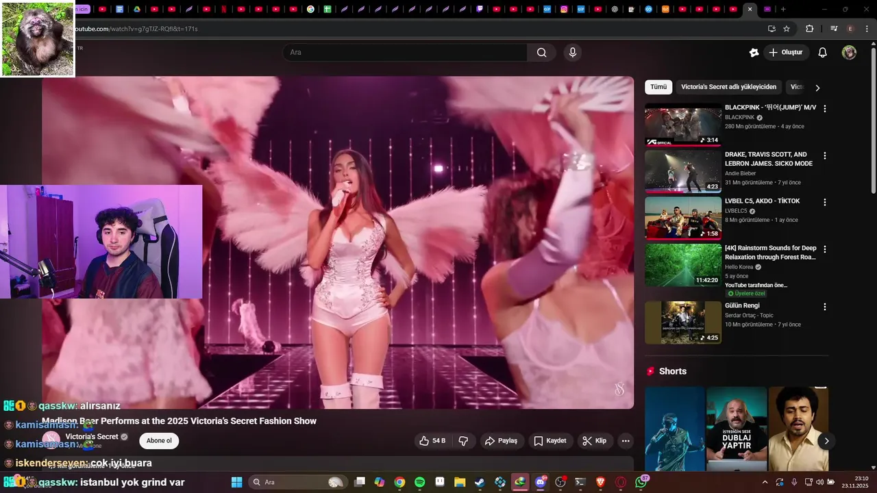877x493 pixels.
Task: Open Opera browser from the taskbar
Action: 621,482
